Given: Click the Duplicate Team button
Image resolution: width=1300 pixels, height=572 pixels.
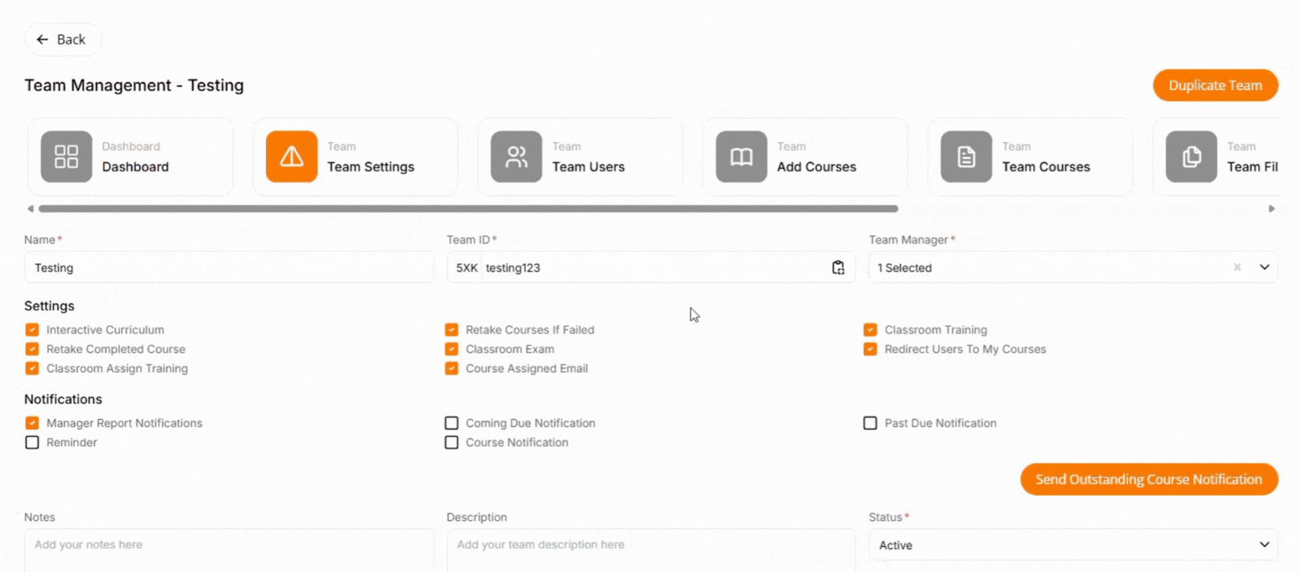Looking at the screenshot, I should 1215,85.
